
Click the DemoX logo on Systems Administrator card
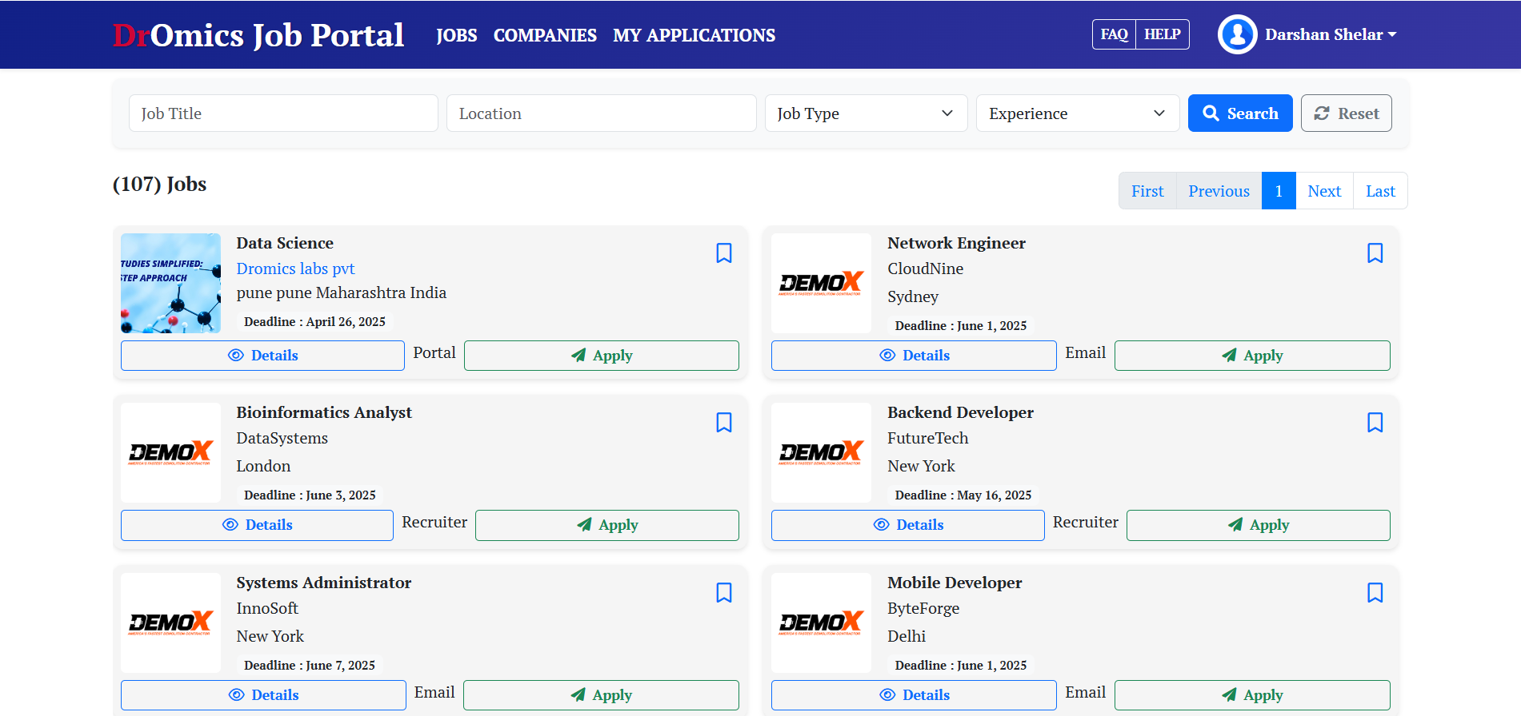coord(170,623)
